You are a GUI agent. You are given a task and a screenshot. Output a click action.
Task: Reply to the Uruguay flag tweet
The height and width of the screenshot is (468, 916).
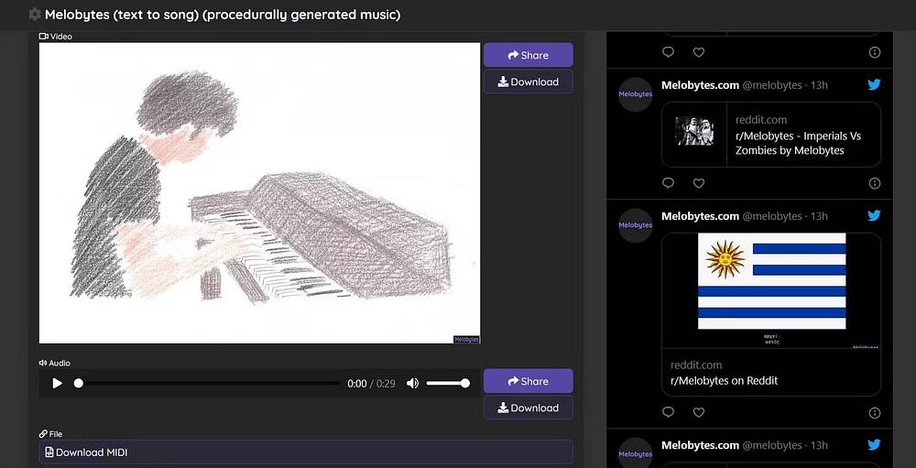coord(669,412)
